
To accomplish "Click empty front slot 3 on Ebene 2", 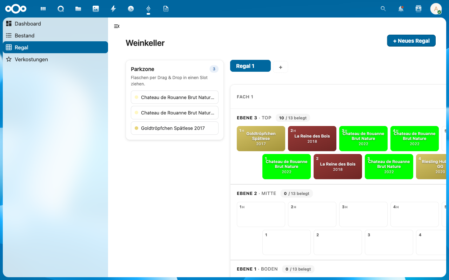I will click(389, 242).
